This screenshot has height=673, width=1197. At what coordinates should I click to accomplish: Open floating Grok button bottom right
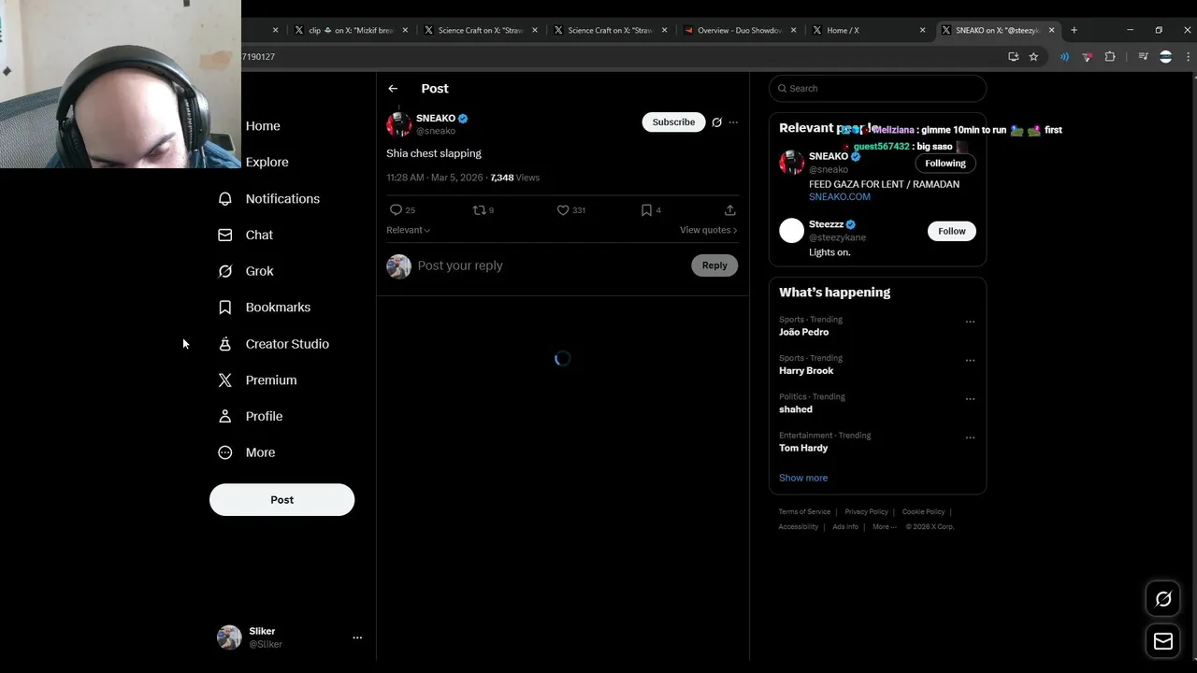[x=1163, y=599]
